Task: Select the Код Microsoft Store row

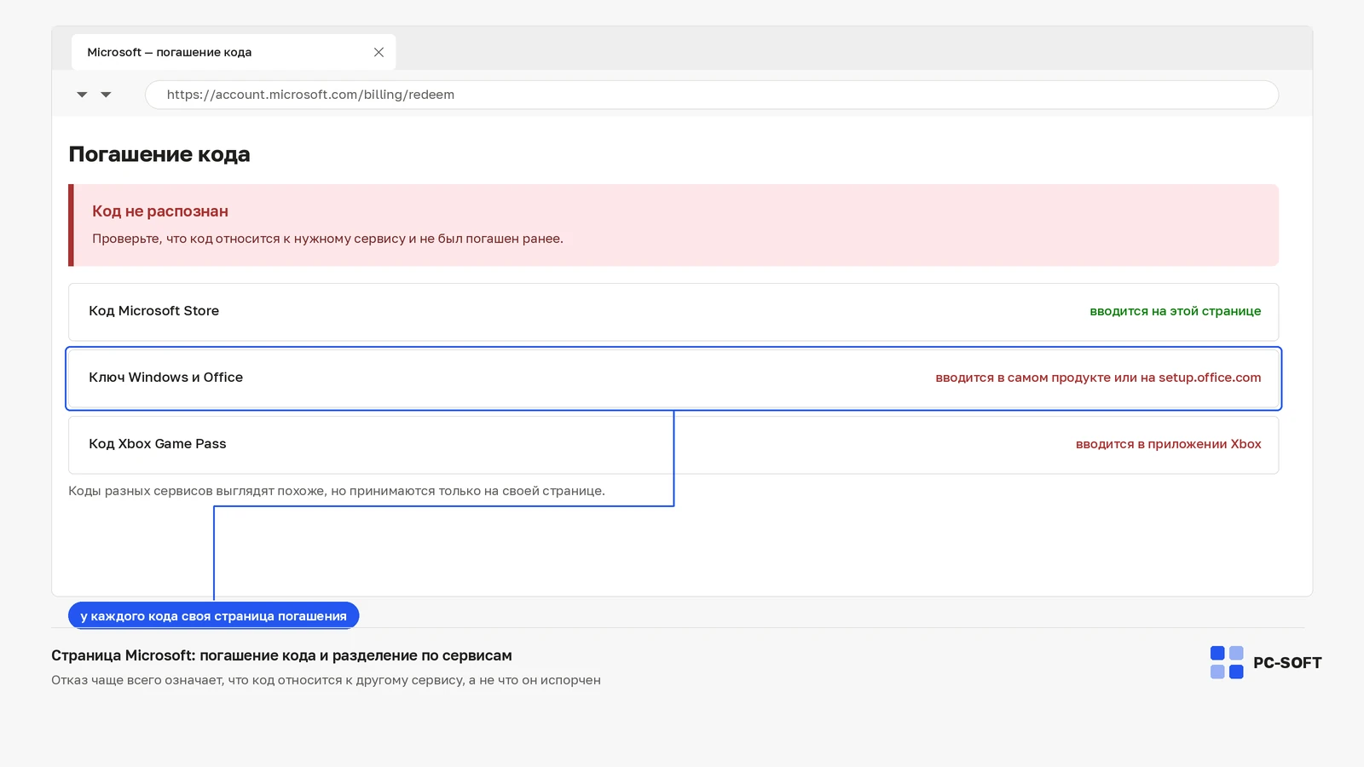Action: (673, 312)
